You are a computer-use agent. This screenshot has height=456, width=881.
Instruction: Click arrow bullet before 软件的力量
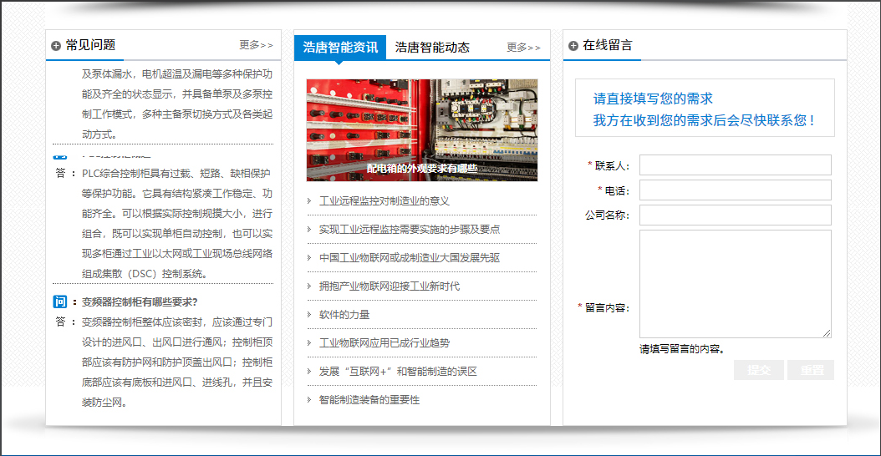pos(311,315)
